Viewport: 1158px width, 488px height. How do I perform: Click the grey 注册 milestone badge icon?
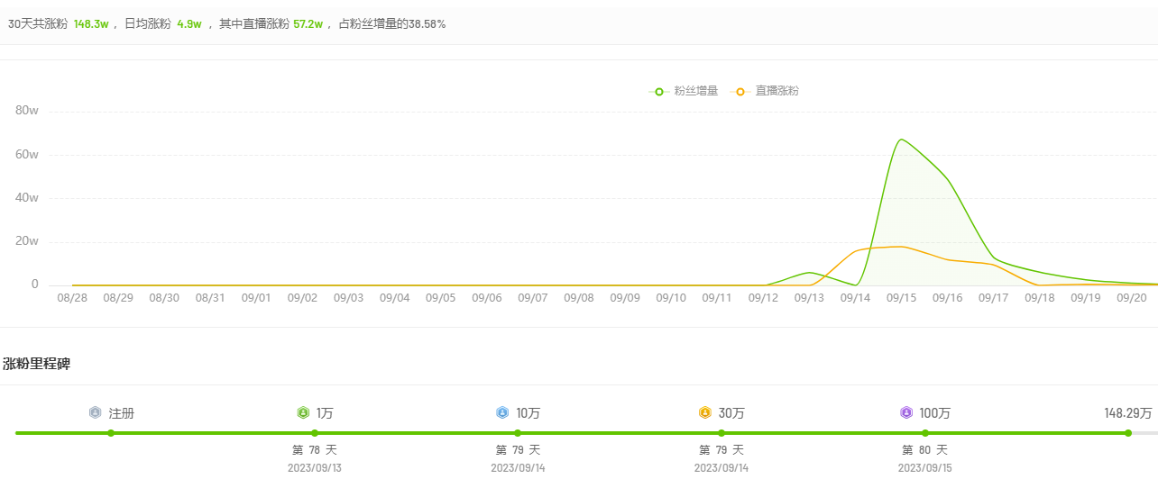pos(96,413)
